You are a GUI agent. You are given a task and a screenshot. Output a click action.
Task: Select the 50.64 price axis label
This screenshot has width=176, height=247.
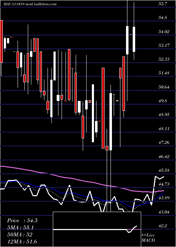click(x=164, y=87)
